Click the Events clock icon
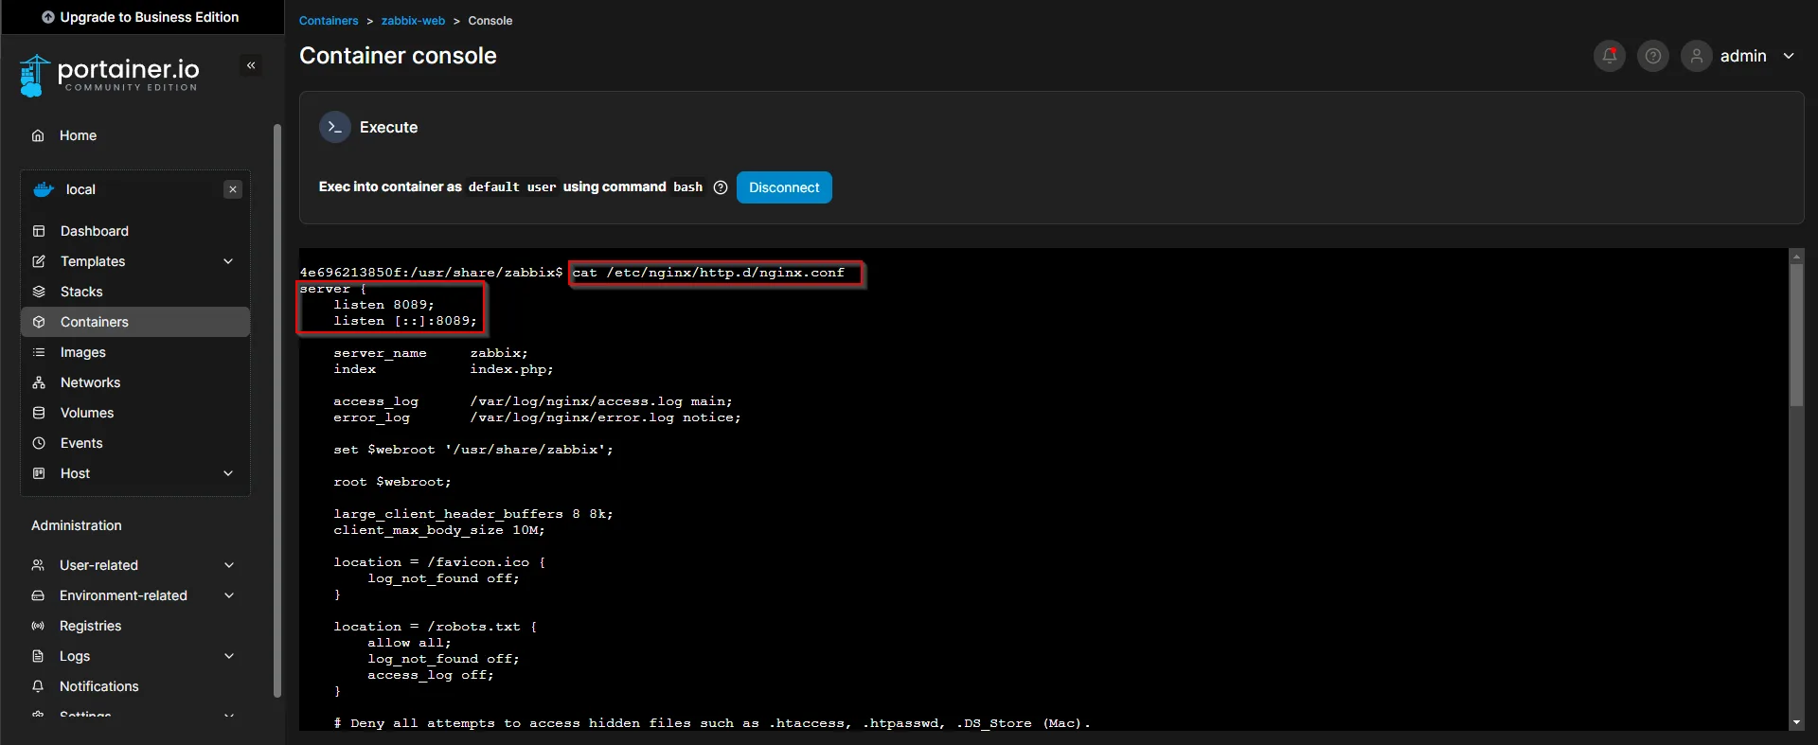The width and height of the screenshot is (1818, 745). click(x=39, y=443)
